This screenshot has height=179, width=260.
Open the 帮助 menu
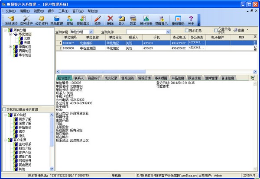93,11
